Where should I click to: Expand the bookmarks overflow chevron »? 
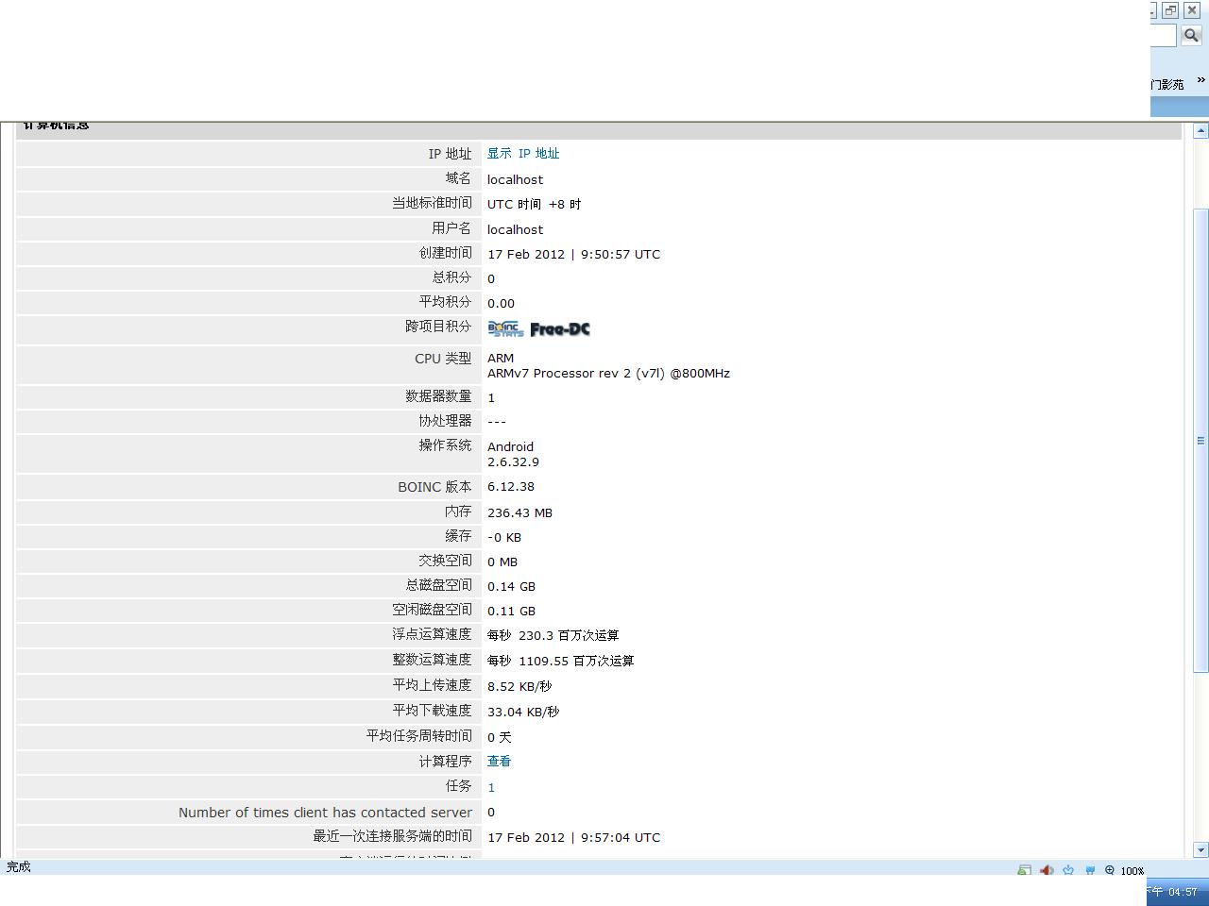1200,81
